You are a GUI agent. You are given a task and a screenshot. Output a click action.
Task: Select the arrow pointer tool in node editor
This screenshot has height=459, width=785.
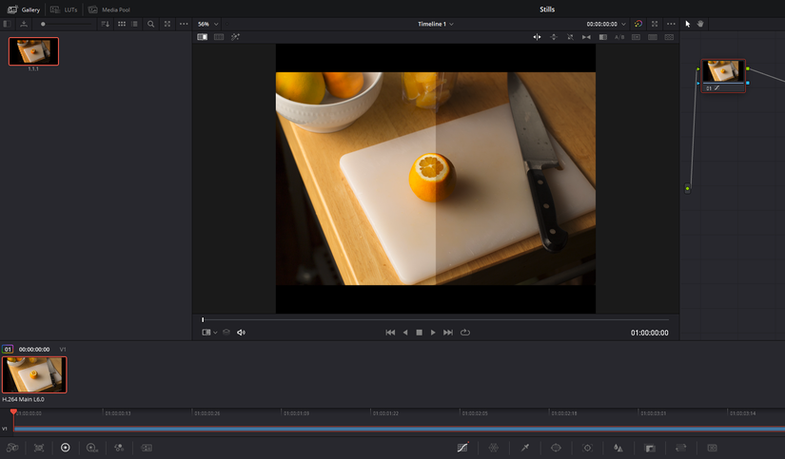pyautogui.click(x=688, y=24)
